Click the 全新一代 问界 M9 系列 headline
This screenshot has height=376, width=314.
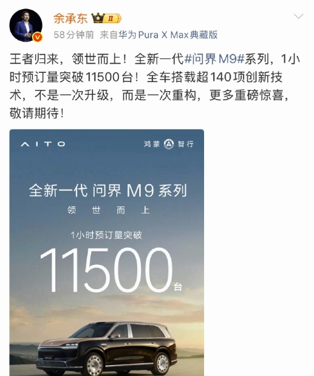pos(108,191)
